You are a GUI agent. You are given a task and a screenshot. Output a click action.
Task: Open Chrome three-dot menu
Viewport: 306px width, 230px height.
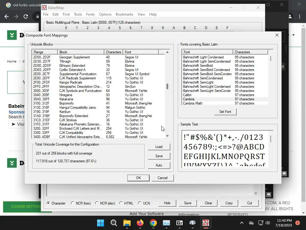[x=299, y=17]
